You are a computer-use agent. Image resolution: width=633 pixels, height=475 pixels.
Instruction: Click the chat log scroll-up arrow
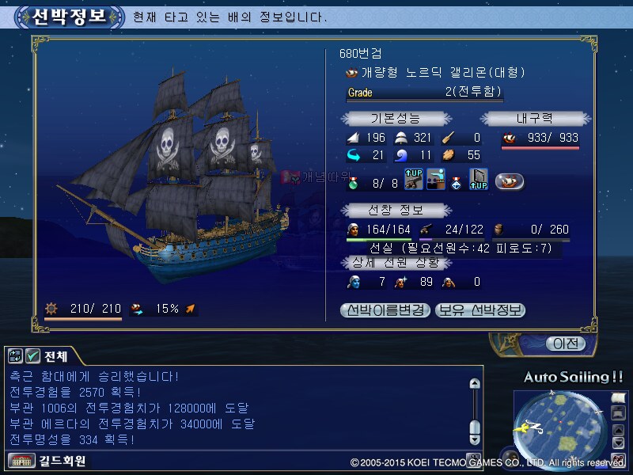(x=475, y=383)
